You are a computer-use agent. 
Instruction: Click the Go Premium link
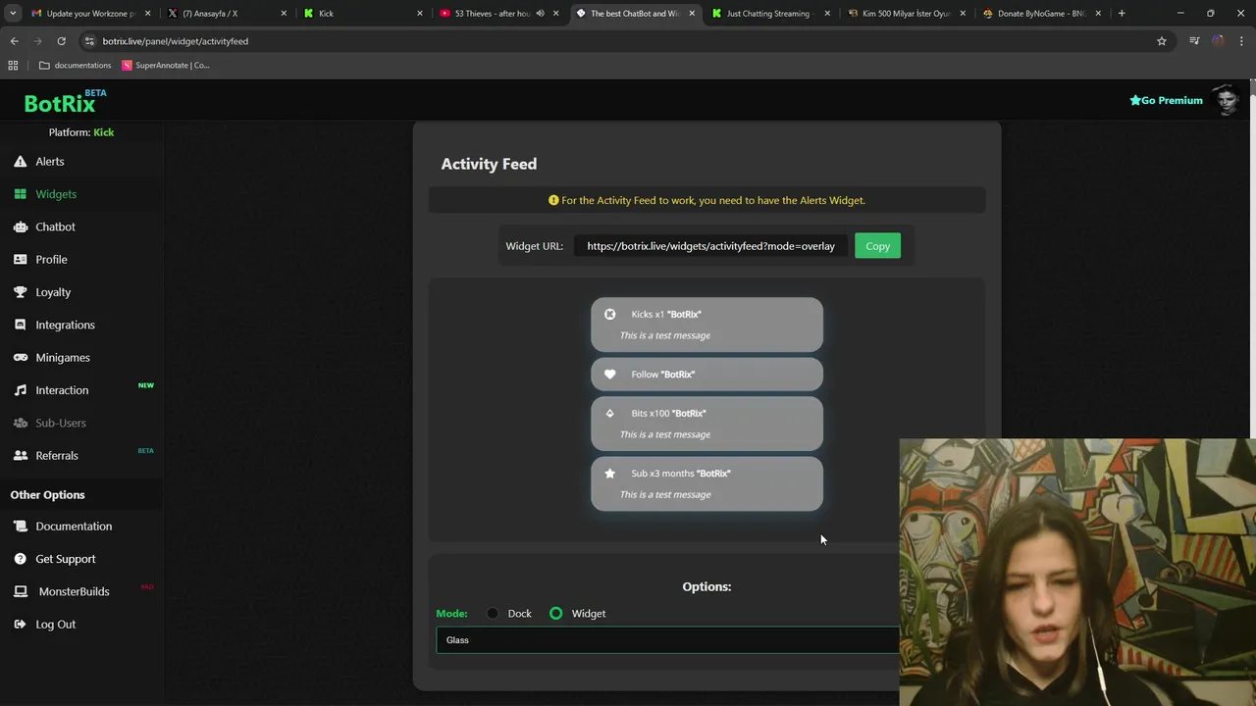coord(1166,100)
